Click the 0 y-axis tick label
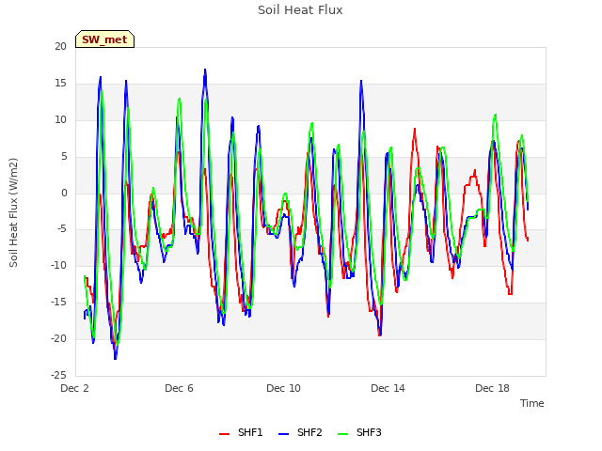Viewport: 602px width, 451px height. 64,194
